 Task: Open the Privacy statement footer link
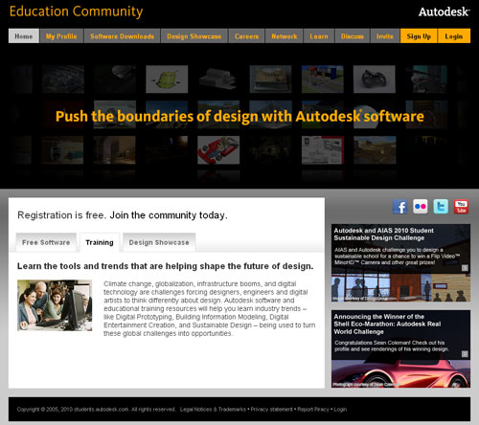coord(271,410)
